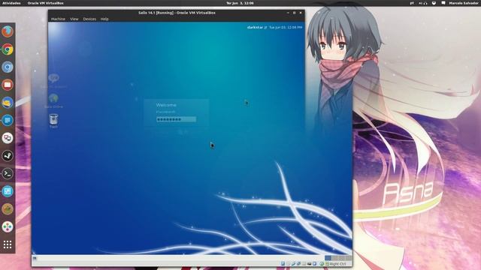Open the game controller dock icon
This screenshot has height=270, width=481.
(x=8, y=226)
